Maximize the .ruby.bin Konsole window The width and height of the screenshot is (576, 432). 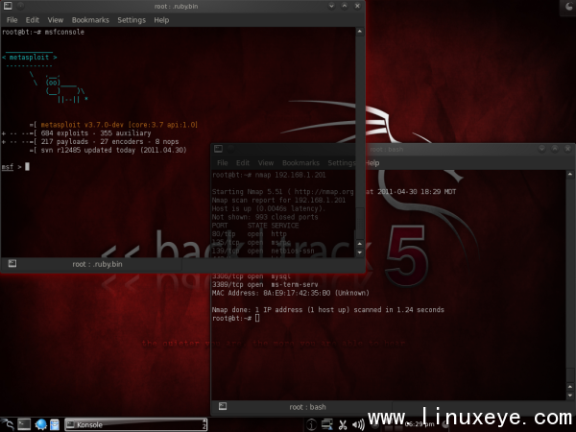coord(345,6)
